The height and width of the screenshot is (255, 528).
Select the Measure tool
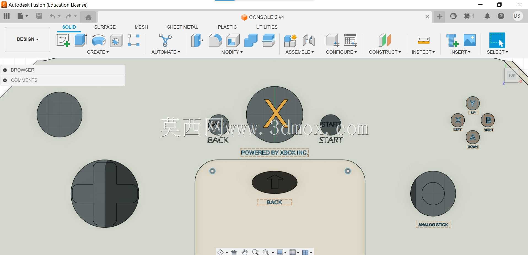(424, 40)
